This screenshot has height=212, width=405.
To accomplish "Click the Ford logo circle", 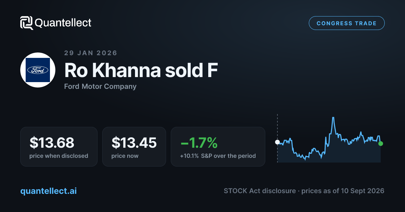I will 38,70.
